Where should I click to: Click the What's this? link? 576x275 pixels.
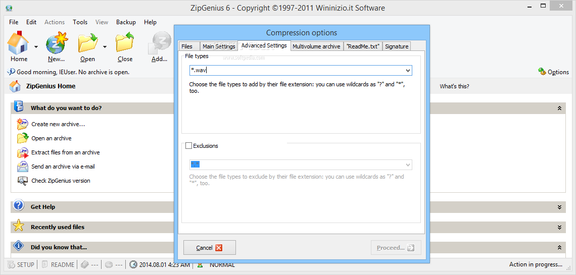(454, 86)
